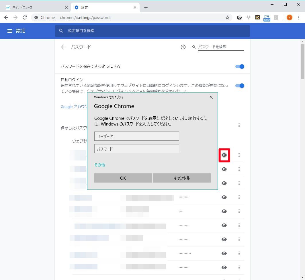The image size is (305, 280).
Task: Open more actions for first saved password
Action: 239,155
